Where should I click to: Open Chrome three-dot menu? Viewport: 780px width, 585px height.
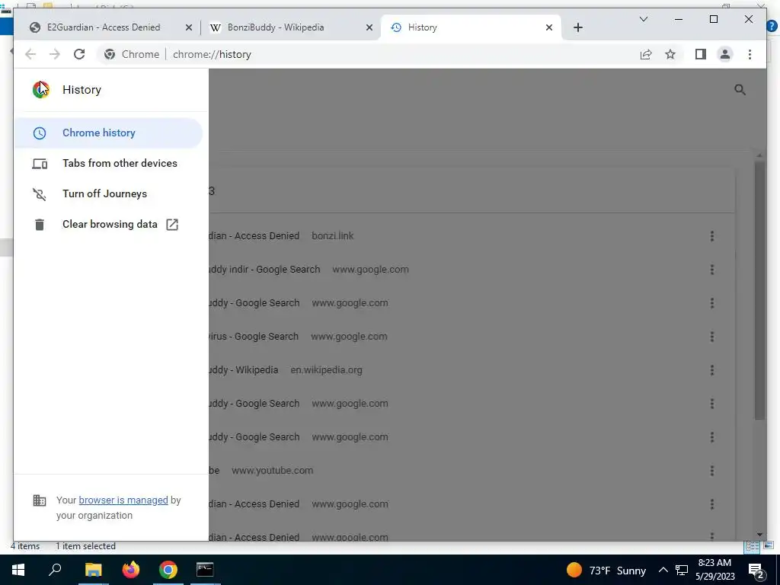tap(750, 54)
